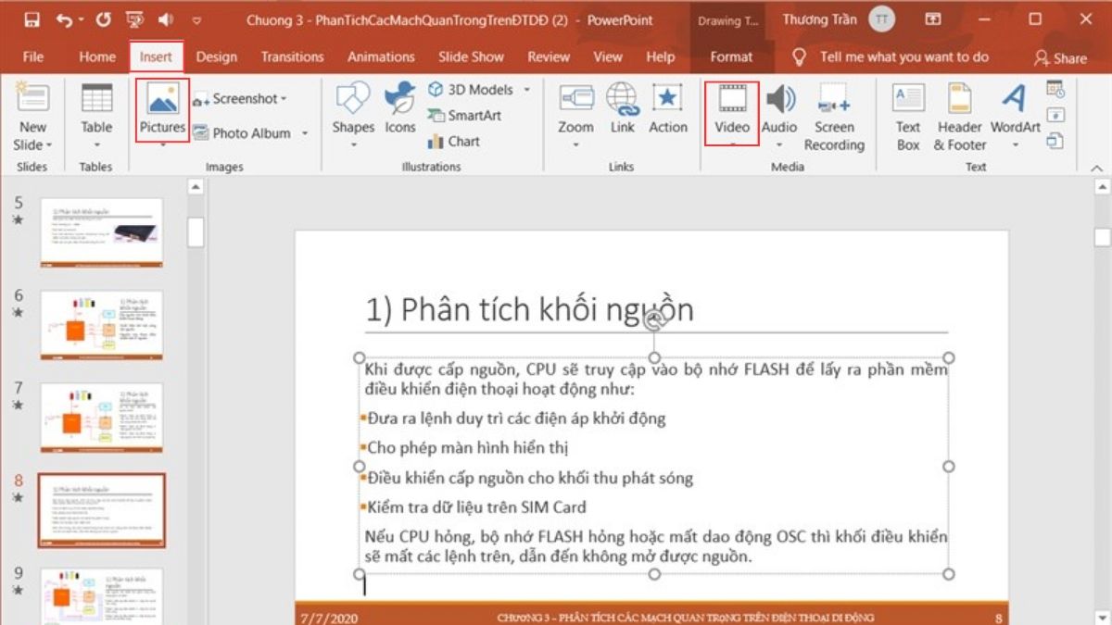Expand the 3D Models dropdown arrow
This screenshot has width=1112, height=625.
click(526, 90)
